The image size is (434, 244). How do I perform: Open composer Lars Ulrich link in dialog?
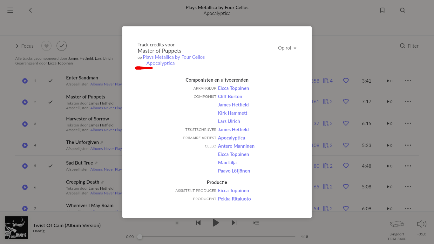[x=229, y=121]
